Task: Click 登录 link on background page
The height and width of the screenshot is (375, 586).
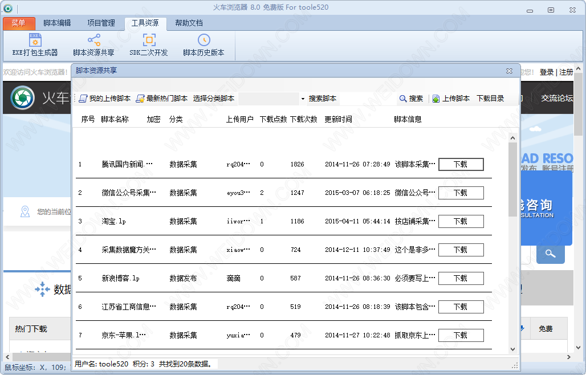Action: click(x=547, y=72)
